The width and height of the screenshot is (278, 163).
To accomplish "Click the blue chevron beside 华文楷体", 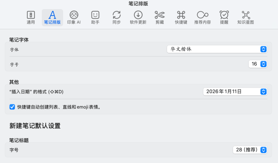I will pos(263,49).
